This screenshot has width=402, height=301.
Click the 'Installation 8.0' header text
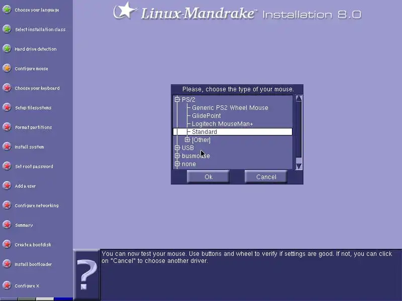pyautogui.click(x=312, y=15)
